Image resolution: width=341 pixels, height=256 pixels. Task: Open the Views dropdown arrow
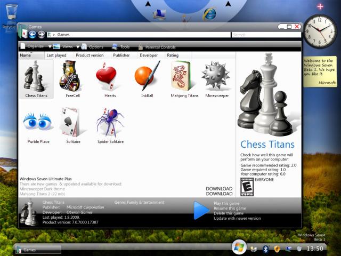(x=78, y=47)
